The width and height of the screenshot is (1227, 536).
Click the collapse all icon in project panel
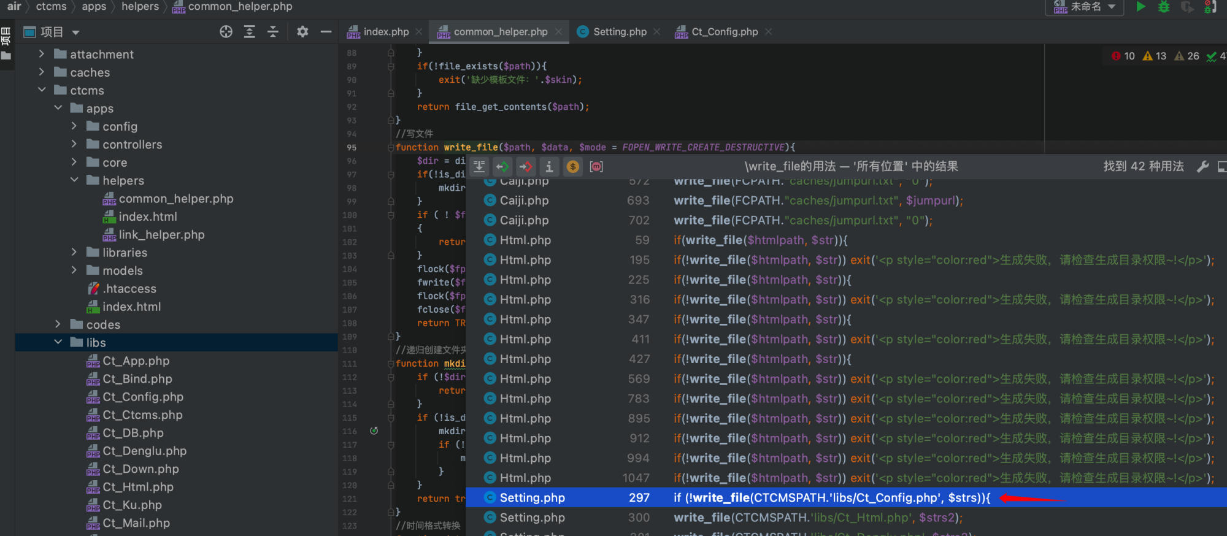coord(273,32)
